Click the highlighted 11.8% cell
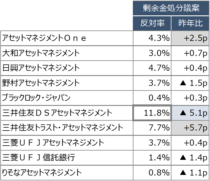 click(x=152, y=113)
